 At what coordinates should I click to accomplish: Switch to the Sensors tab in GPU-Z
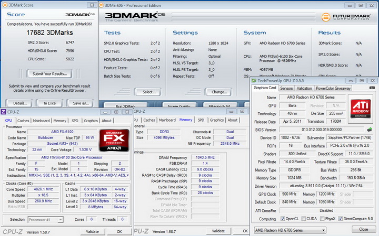tap(286, 88)
